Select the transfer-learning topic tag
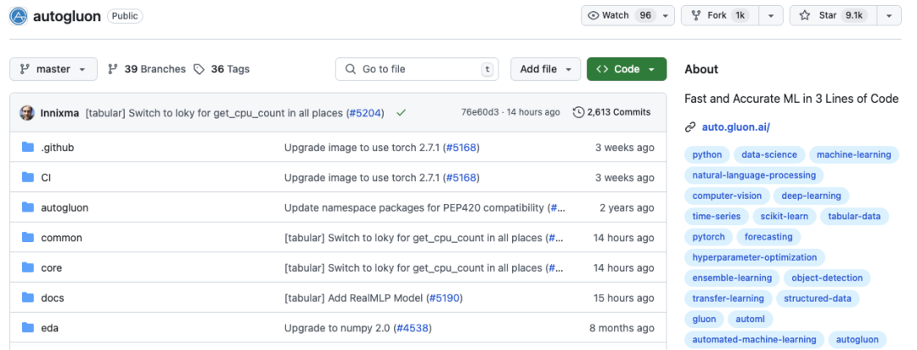This screenshot has height=350, width=917. (729, 298)
